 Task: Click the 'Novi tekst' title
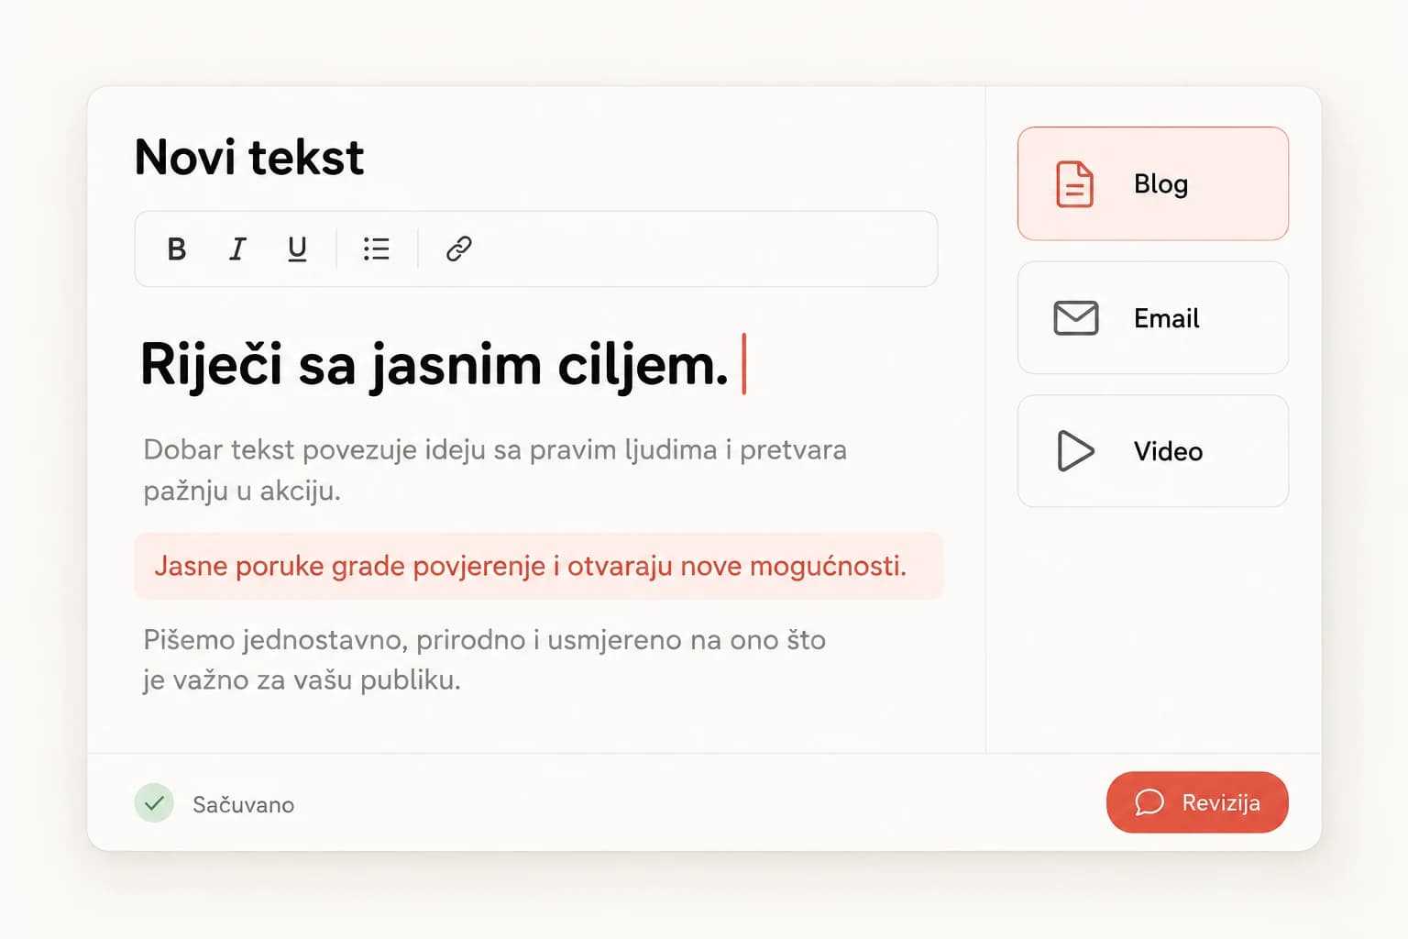[249, 157]
